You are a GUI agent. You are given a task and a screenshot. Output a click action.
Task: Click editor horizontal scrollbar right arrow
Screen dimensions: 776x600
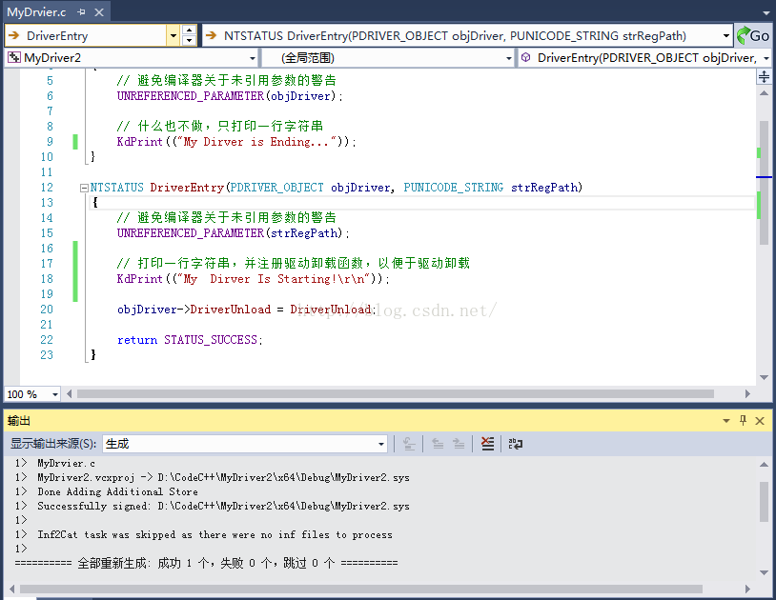coord(747,394)
